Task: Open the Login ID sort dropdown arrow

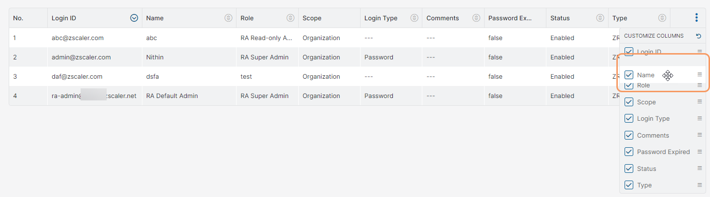Action: click(134, 18)
